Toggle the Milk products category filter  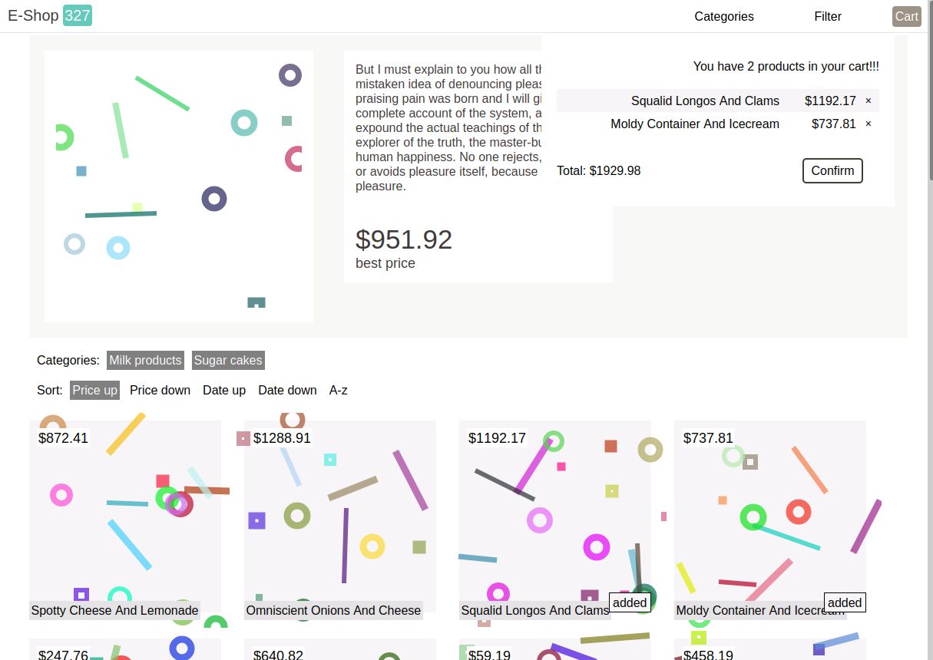point(145,360)
